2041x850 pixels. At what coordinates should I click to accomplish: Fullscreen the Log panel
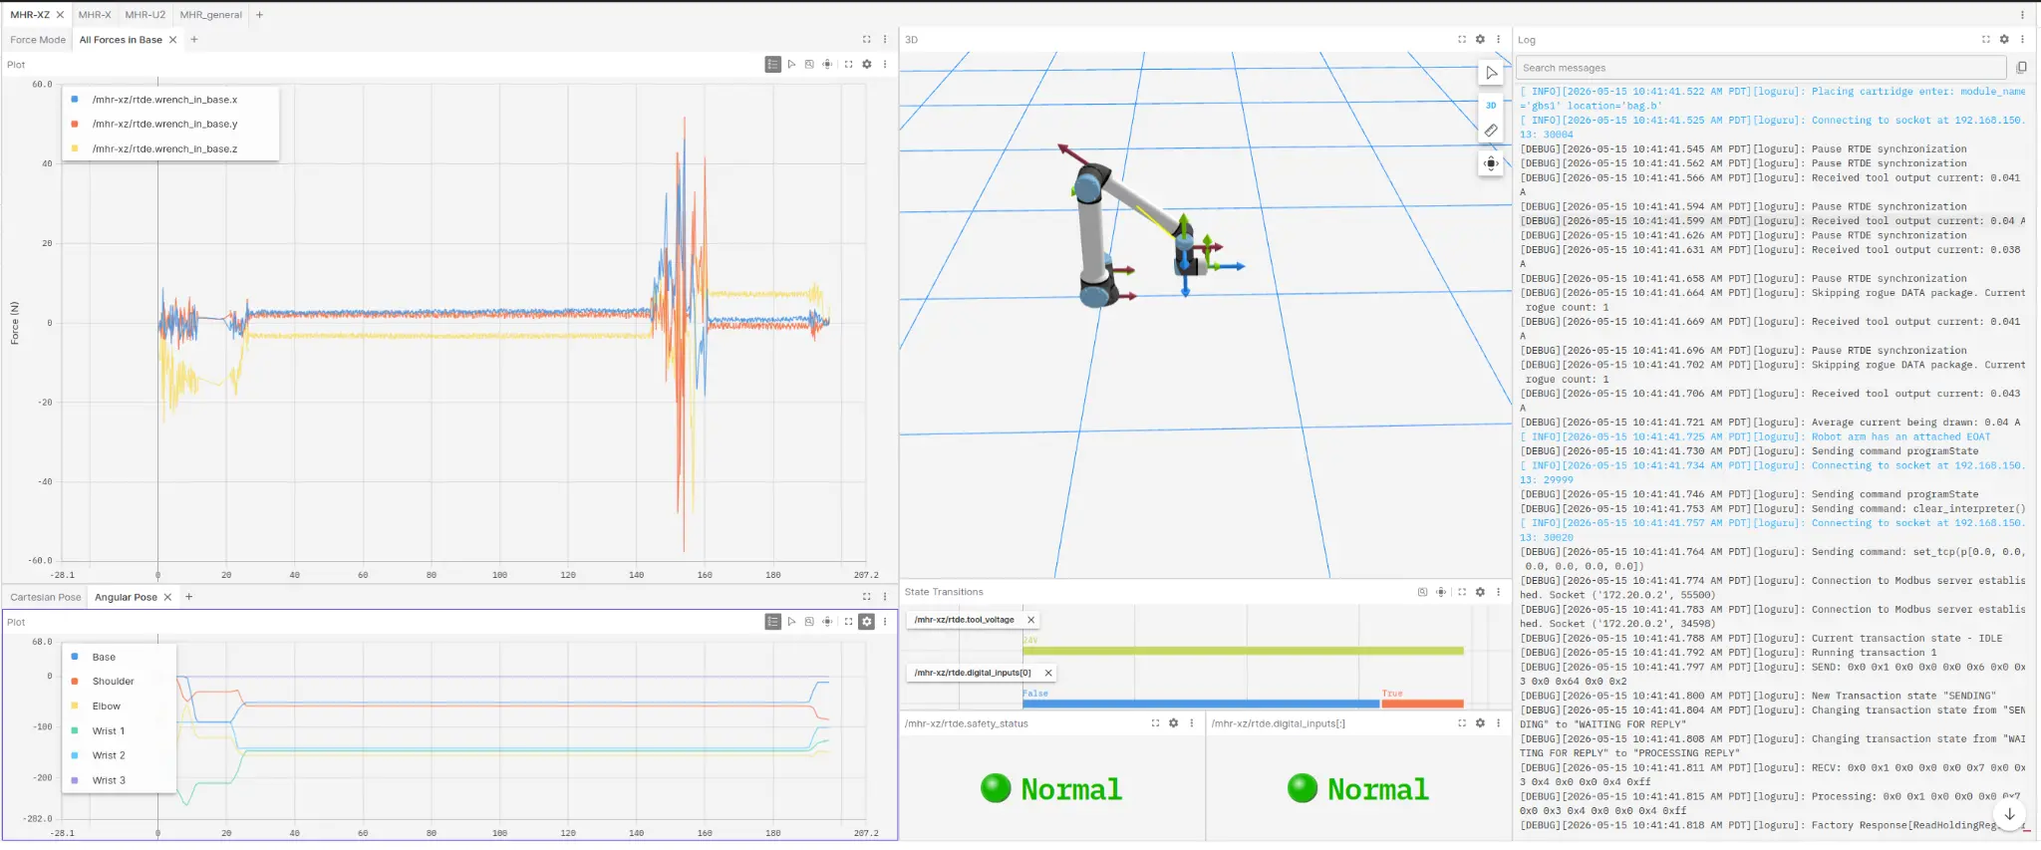[x=1986, y=40]
